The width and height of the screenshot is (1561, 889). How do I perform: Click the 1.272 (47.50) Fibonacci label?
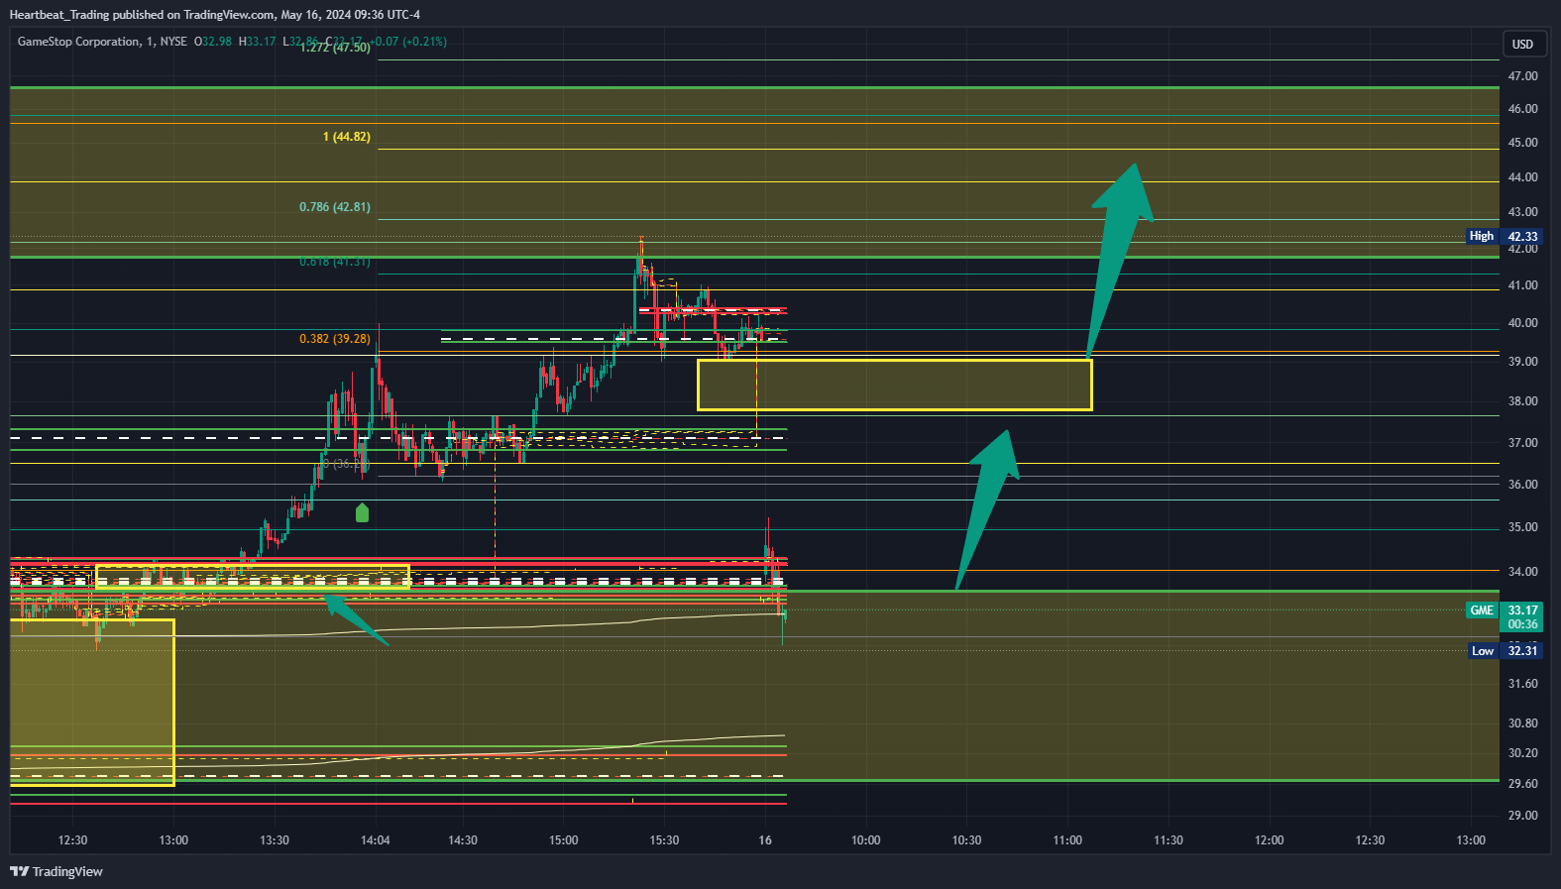(335, 48)
